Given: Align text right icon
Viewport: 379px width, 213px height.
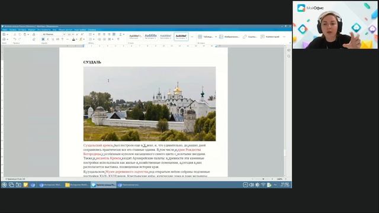Looking at the screenshot, I should point(109,34).
